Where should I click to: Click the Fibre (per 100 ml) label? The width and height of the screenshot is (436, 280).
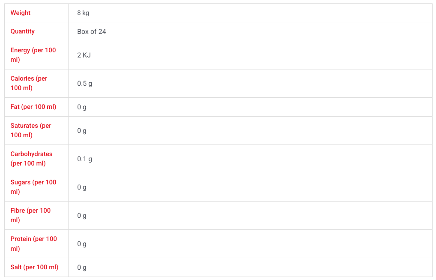pos(30,215)
